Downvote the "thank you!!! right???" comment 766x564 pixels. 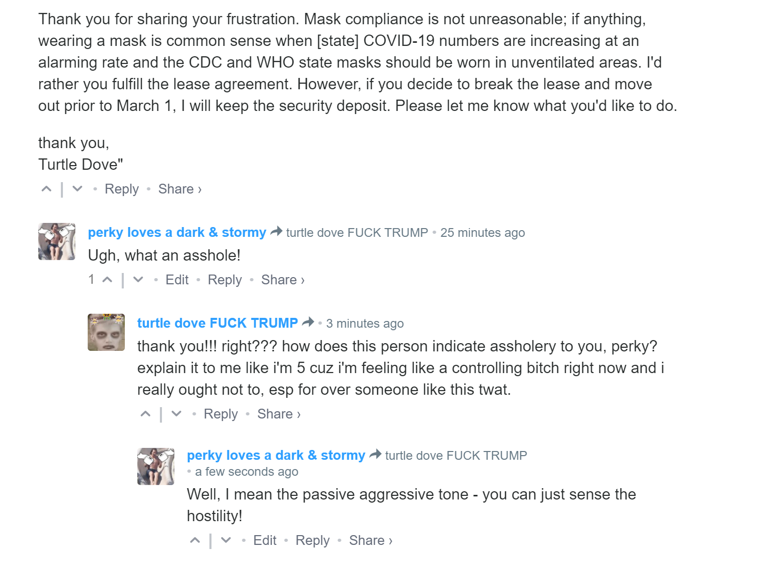176,414
